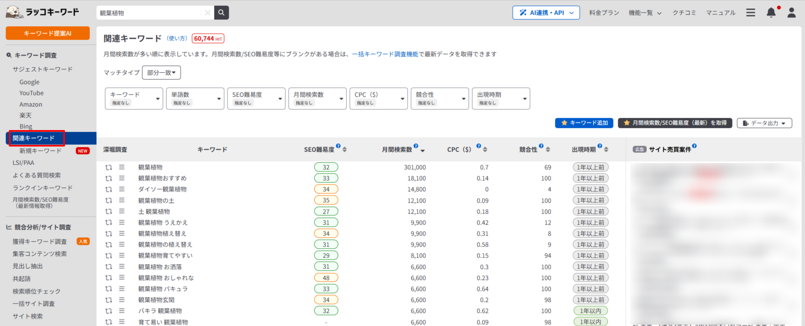Viewport: 805px width, 326px height.
Task: Click the list icon for 観葉植物植え替え
Action: pos(122,234)
